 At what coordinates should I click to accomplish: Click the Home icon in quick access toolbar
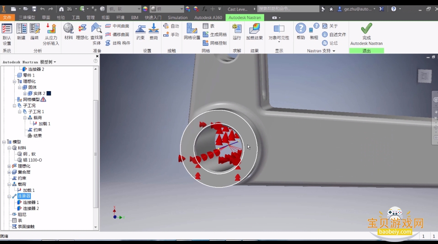point(61,9)
